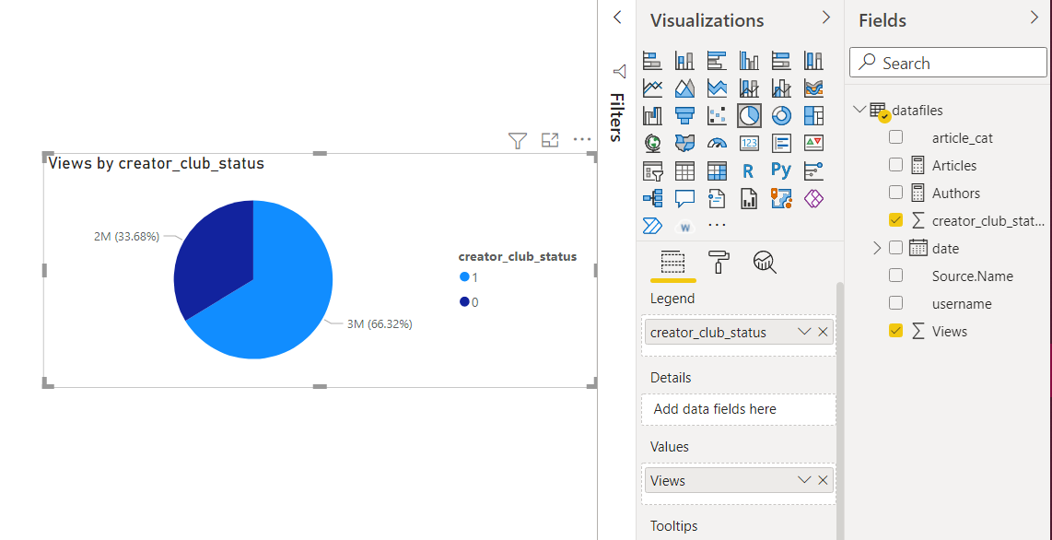Screen dimensions: 1052x540
Task: Open More options on the pie chart visual
Action: [x=581, y=140]
